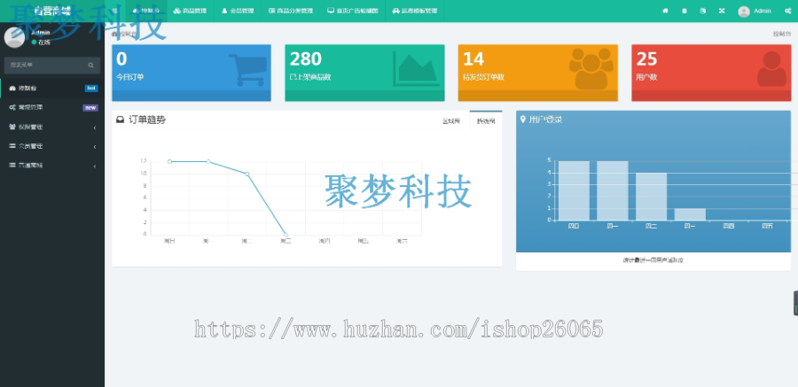Expand the 权限管理 sidebar menu arrow

(x=95, y=128)
